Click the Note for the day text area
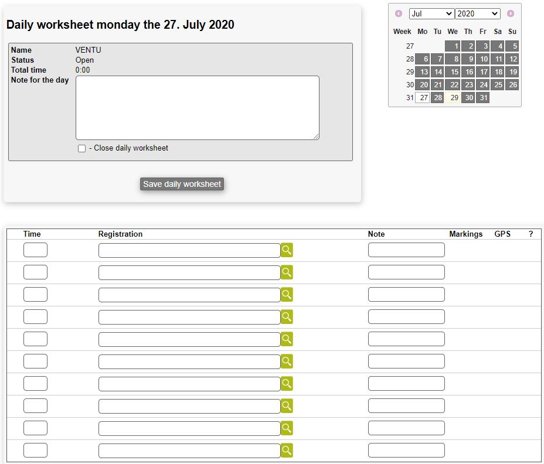 point(197,108)
